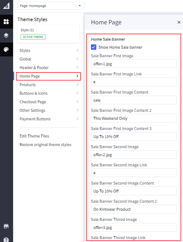Open the help question mark icon
183x242 pixels.
(6, 240)
